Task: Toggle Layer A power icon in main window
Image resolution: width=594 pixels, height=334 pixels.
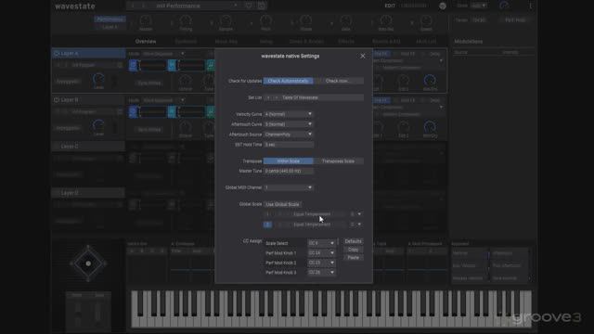Action: tap(57, 54)
